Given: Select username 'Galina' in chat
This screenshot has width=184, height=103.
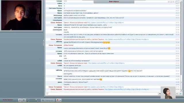Looking at the screenshot, I should click(60, 3).
